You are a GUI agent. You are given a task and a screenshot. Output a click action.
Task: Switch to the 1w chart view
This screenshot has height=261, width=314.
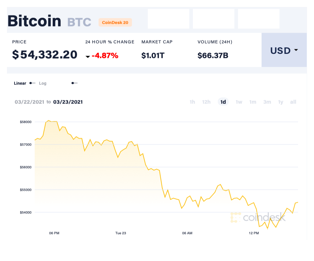pos(239,102)
